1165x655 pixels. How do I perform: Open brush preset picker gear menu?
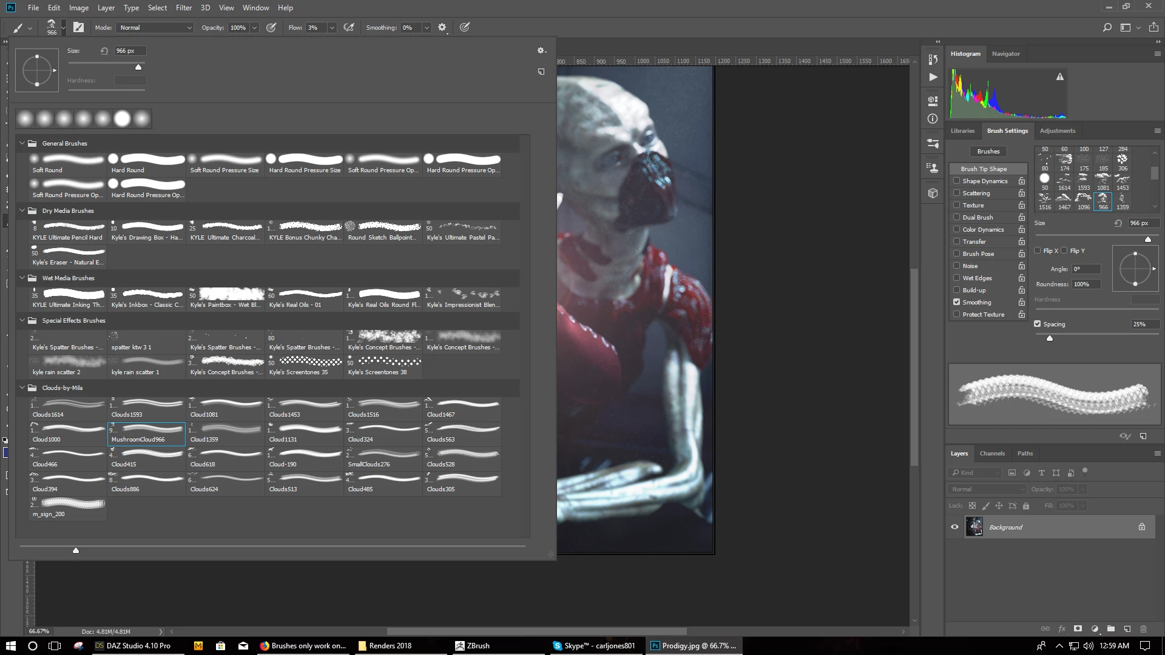click(x=541, y=51)
